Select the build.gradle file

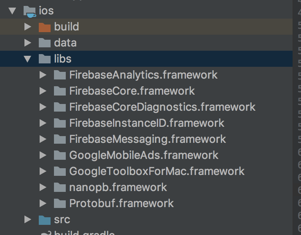click(x=84, y=232)
